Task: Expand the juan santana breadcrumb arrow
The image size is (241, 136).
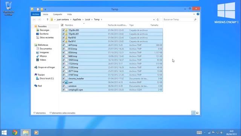Action: point(71,20)
